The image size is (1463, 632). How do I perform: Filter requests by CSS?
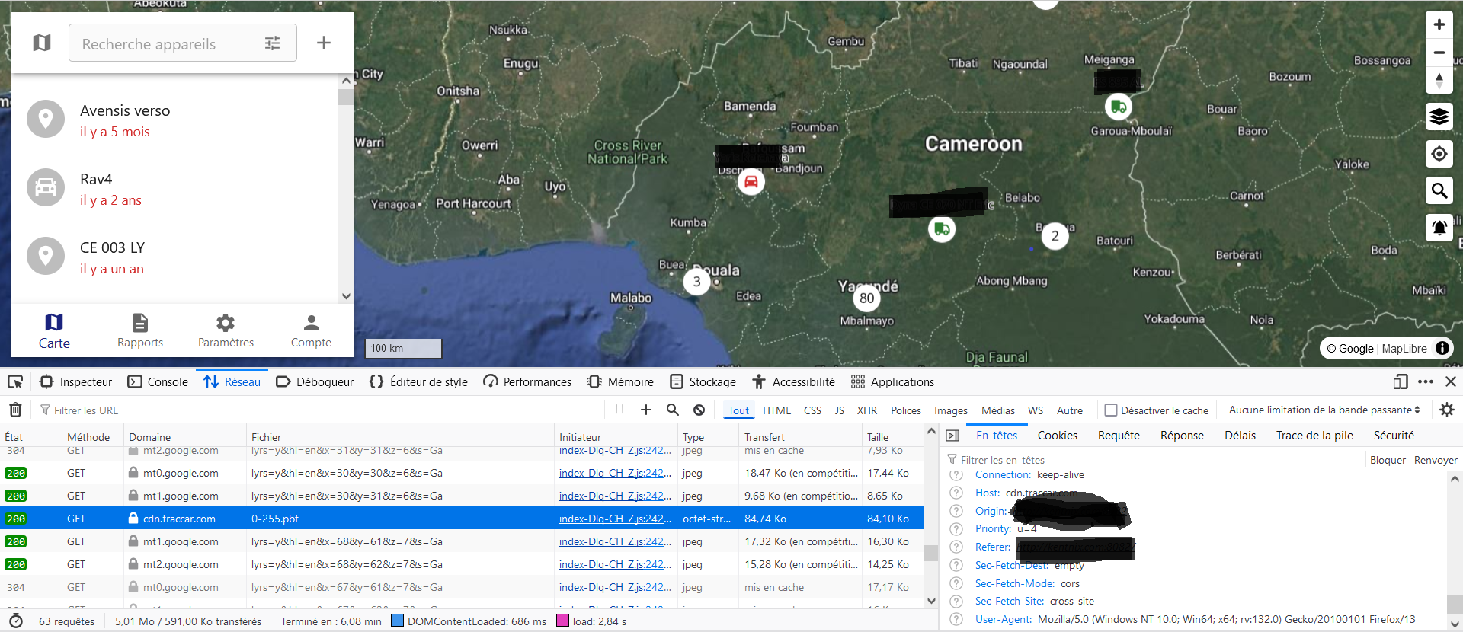pyautogui.click(x=812, y=410)
